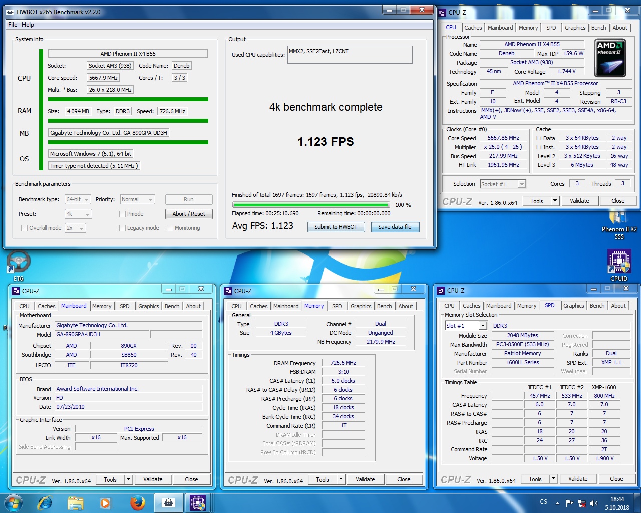Screen dimensions: 641x513
Task: Open File menu in HWBOT x265
Action: [x=13, y=25]
